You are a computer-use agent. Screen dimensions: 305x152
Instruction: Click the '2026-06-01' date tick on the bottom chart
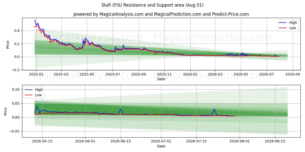[x=85, y=142]
